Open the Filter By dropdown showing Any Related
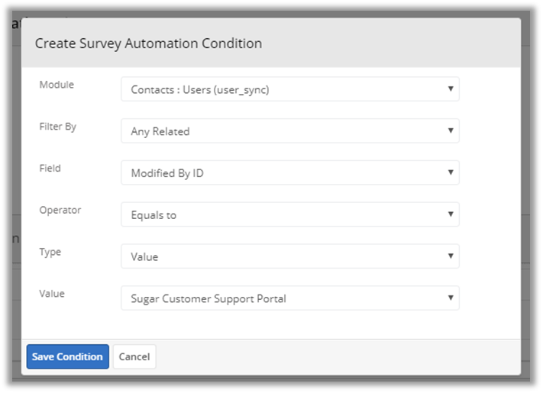Image resolution: width=543 pixels, height=393 pixels. pyautogui.click(x=289, y=131)
